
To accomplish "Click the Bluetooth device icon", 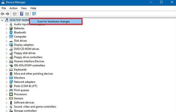I will [x=11, y=32].
